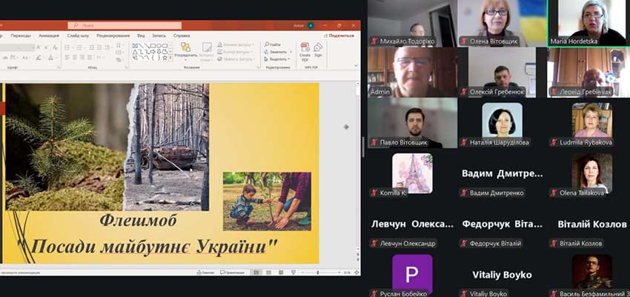
Task: Switch to slide sorter view icon
Action: (268, 273)
